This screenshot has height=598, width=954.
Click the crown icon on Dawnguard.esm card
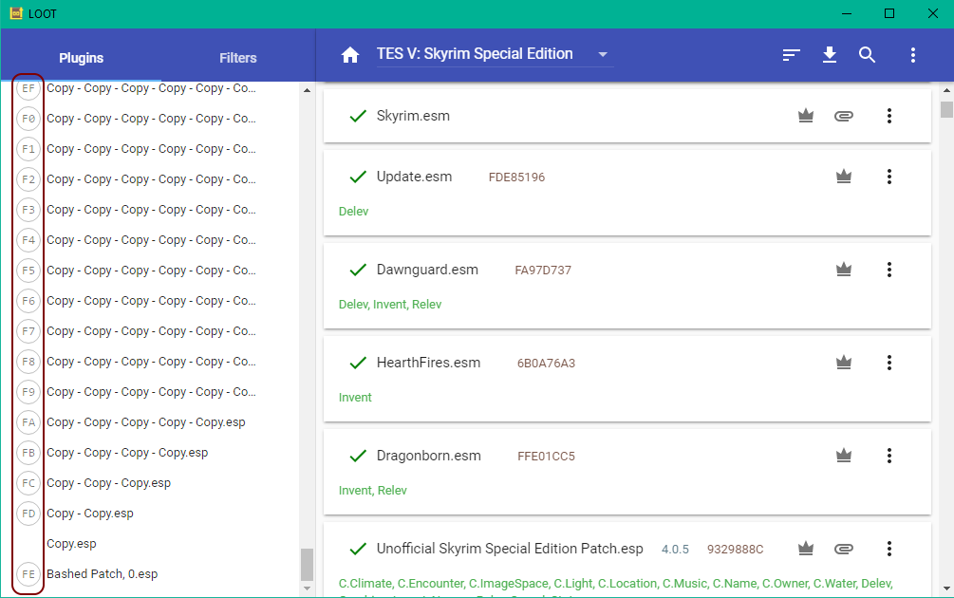pos(843,270)
